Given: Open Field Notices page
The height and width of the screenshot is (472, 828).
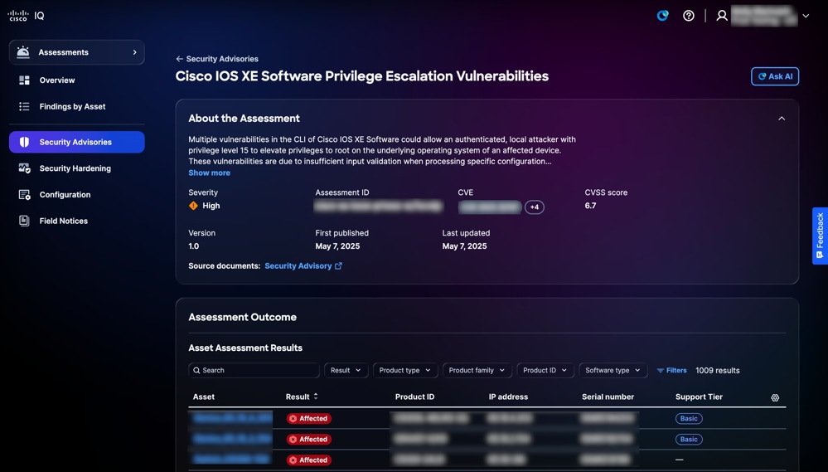Looking at the screenshot, I should (63, 221).
